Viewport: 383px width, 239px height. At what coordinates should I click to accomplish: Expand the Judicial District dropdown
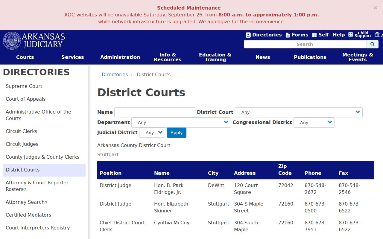152,133
